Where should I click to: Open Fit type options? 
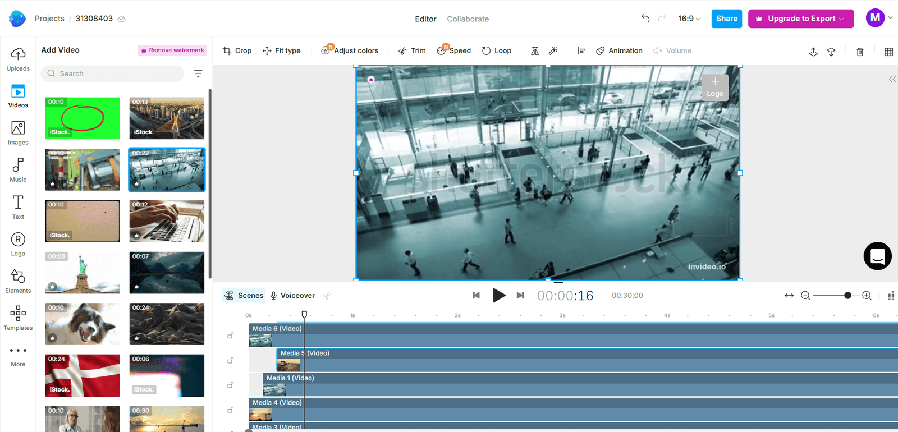pos(281,50)
